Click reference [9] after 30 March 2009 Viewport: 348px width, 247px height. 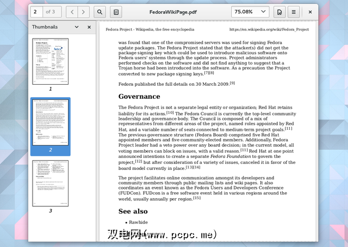coord(232,83)
